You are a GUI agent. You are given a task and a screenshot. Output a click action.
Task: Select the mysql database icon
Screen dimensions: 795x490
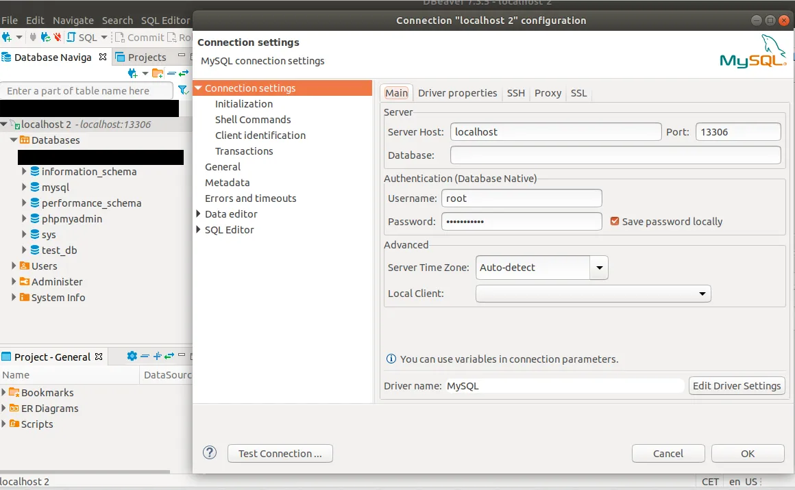click(x=35, y=188)
